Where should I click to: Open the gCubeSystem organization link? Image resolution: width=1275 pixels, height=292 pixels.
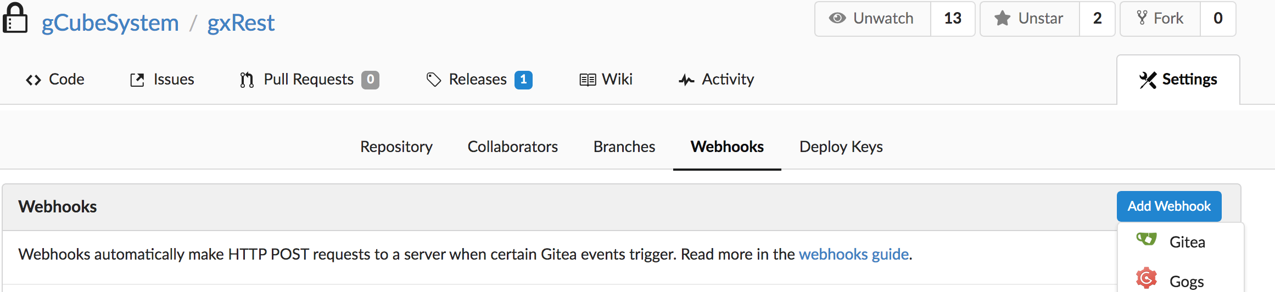[110, 23]
